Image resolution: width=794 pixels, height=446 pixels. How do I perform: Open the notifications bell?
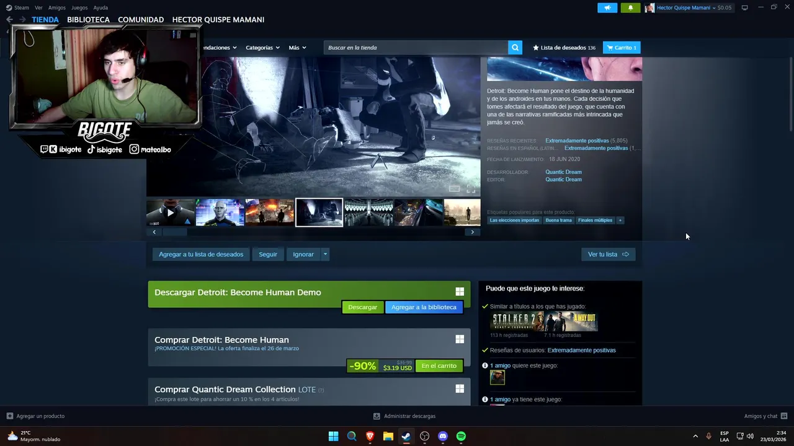coord(631,7)
